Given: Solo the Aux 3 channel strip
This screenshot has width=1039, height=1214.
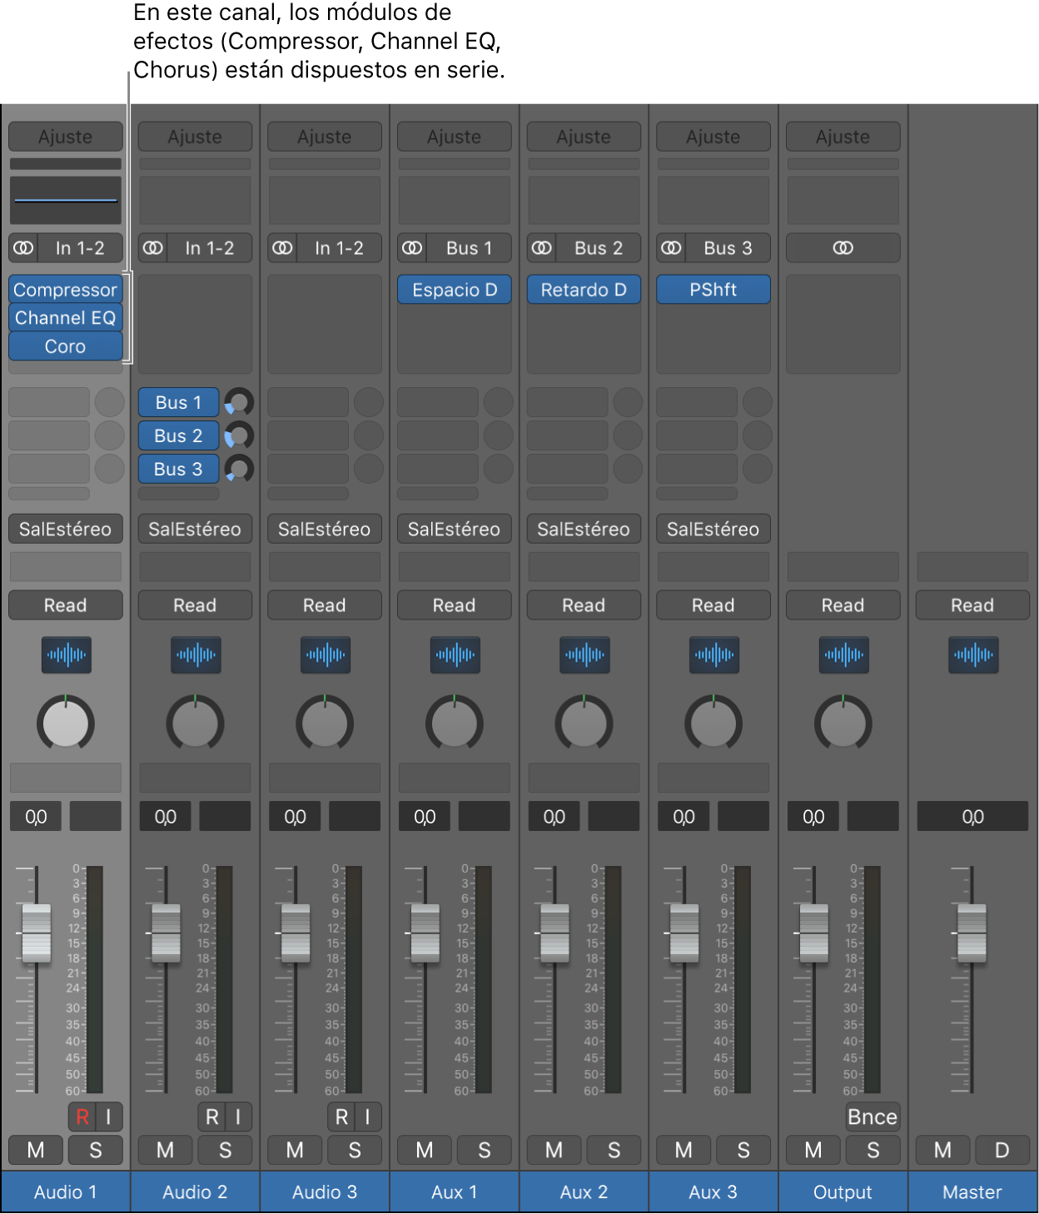Looking at the screenshot, I should (743, 1150).
